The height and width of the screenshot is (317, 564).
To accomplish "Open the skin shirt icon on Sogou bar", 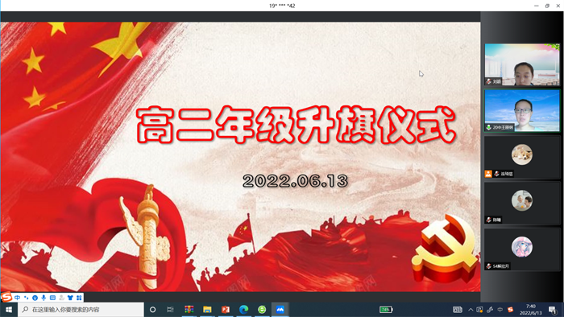I will coord(70,298).
